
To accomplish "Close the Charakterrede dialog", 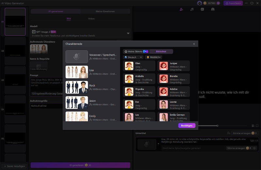I will tap(194, 44).
